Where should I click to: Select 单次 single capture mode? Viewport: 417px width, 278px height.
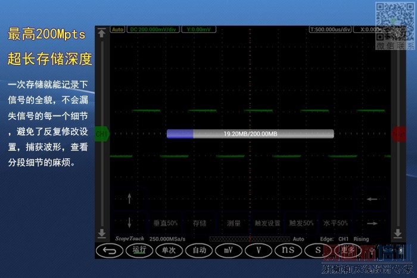pos(169,251)
